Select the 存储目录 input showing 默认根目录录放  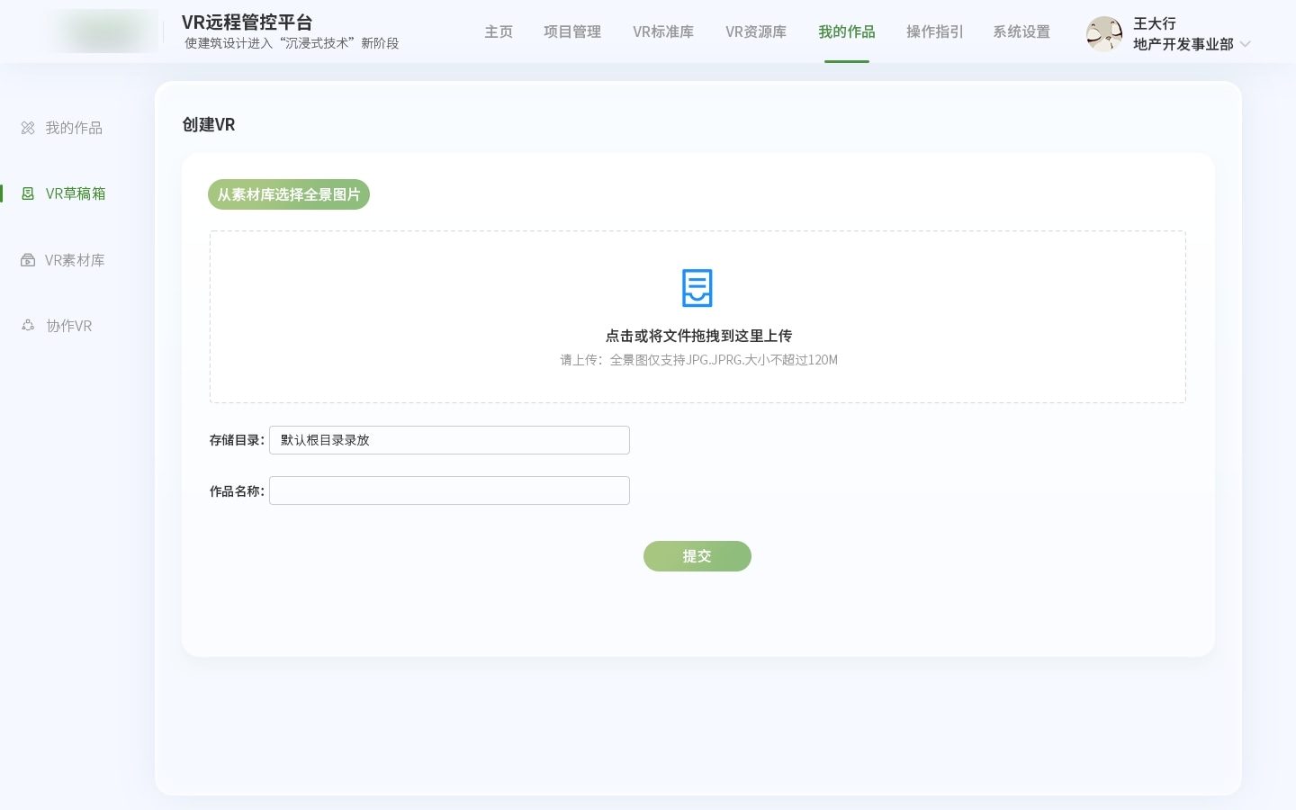pyautogui.click(x=449, y=440)
